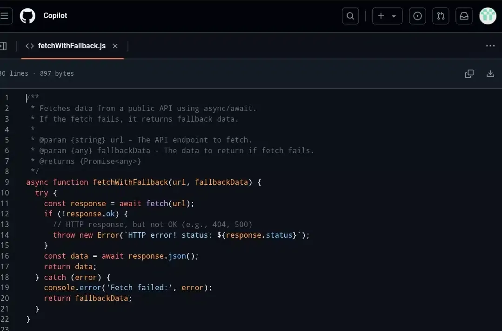Open the pull requests icon
Viewport: 502px width, 331px height.
[x=440, y=16]
